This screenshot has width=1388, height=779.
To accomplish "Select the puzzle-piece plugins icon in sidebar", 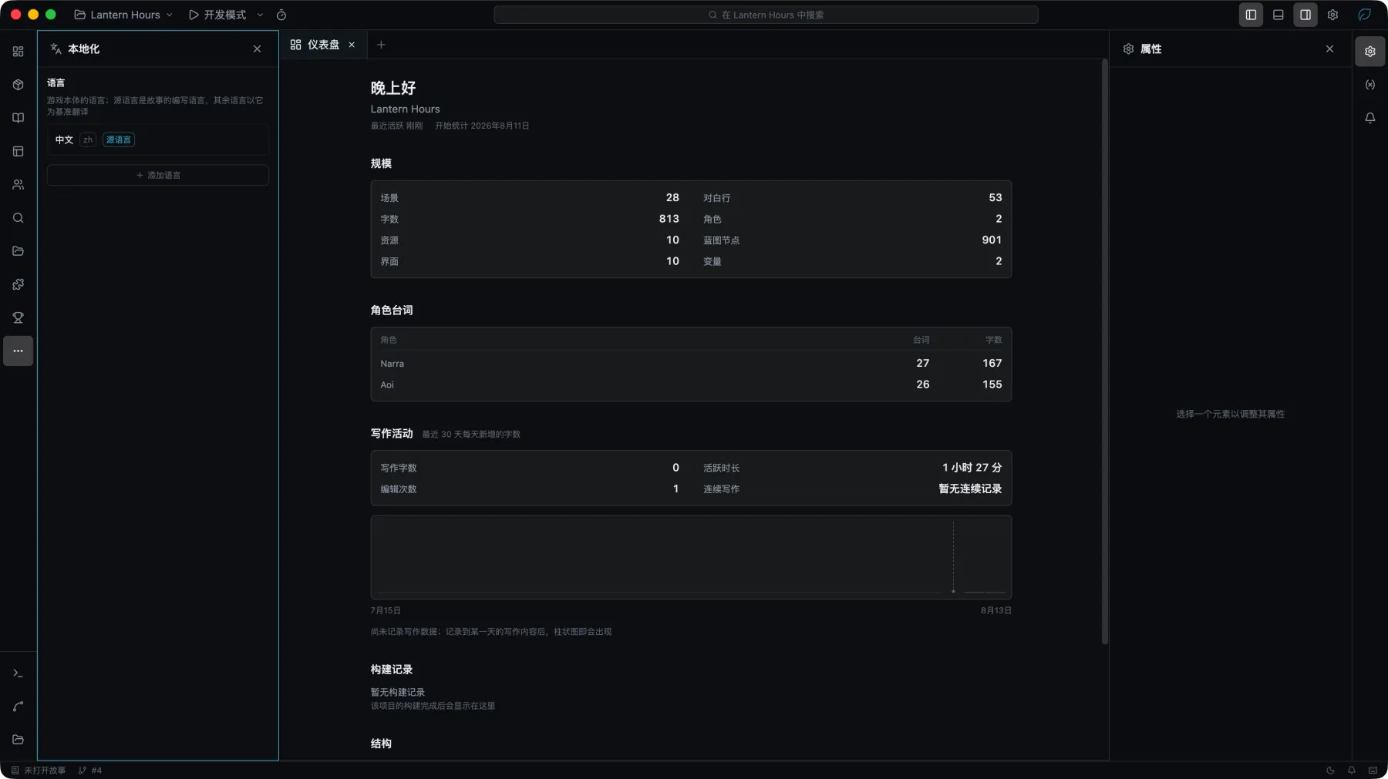I will (x=18, y=284).
